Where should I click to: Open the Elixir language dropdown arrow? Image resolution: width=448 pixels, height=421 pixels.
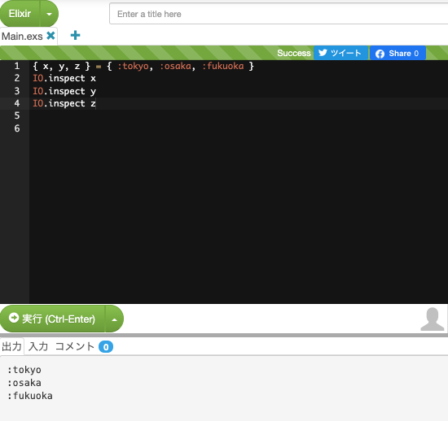(50, 14)
